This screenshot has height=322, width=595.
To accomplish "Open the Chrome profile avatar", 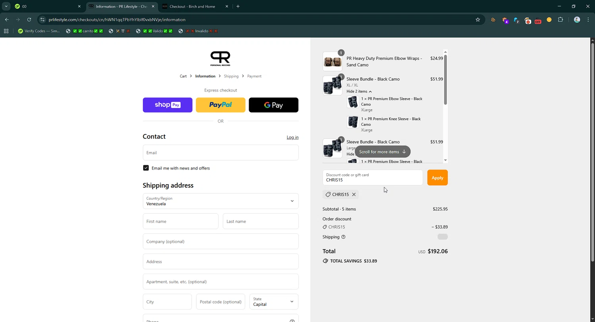I will [577, 19].
